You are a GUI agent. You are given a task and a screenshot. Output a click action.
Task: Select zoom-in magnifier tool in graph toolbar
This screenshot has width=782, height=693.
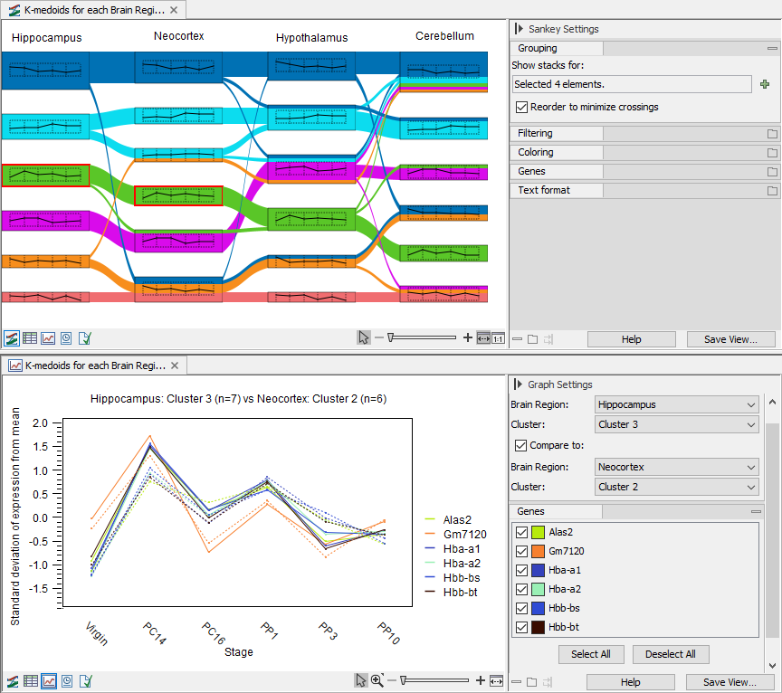[377, 680]
